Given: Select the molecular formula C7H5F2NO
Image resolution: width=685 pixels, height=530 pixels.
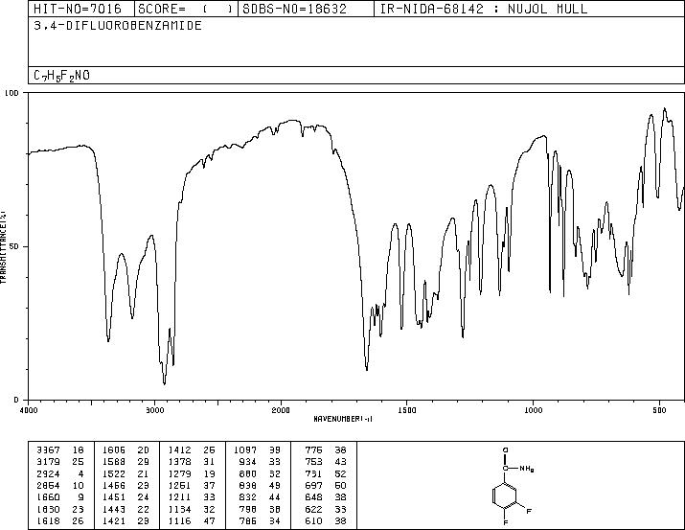Looking at the screenshot, I should click(61, 76).
